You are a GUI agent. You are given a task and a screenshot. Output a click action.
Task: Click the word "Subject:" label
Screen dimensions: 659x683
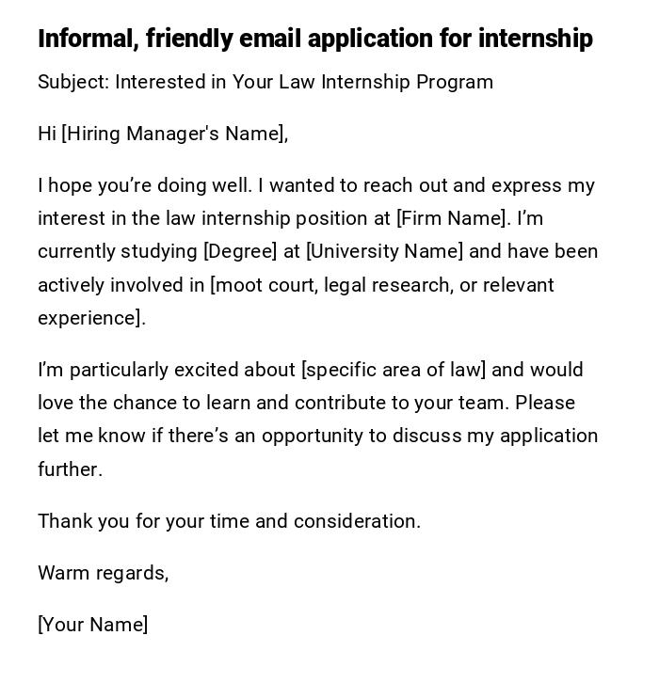(x=73, y=82)
